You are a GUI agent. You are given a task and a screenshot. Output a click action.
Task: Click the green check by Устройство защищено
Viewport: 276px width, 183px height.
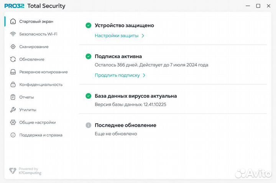coord(88,26)
